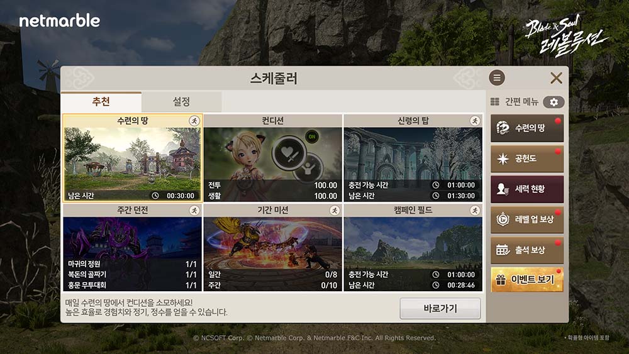Screen dimensions: 629x354
Task: Open 세력 현황 in quick menu
Action: click(527, 189)
